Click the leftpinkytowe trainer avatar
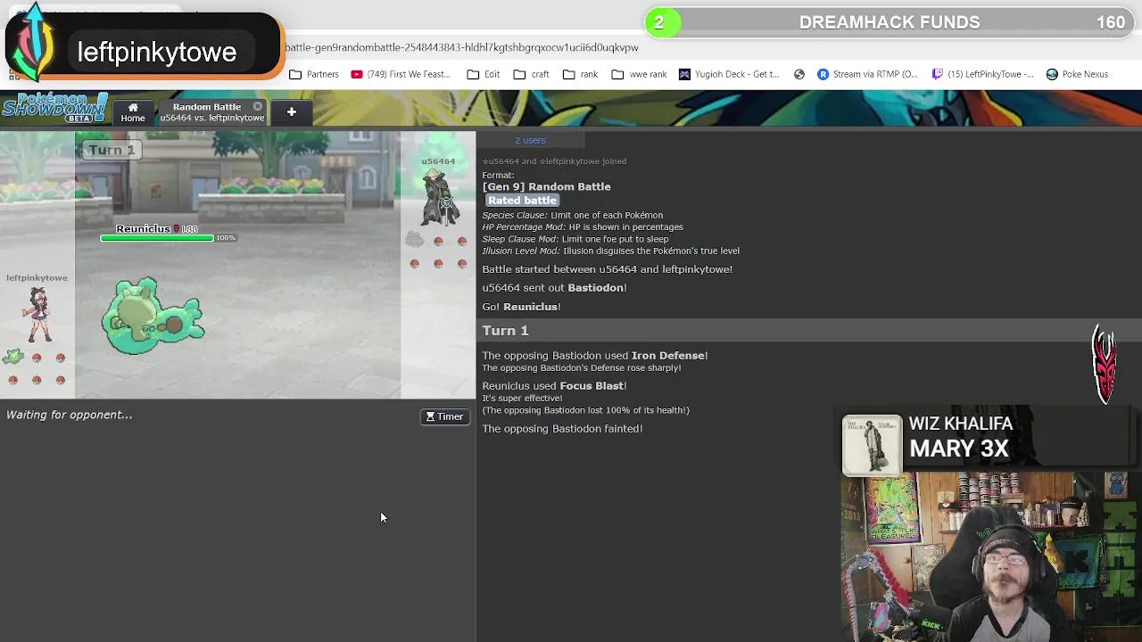This screenshot has height=642, width=1142. 38,317
